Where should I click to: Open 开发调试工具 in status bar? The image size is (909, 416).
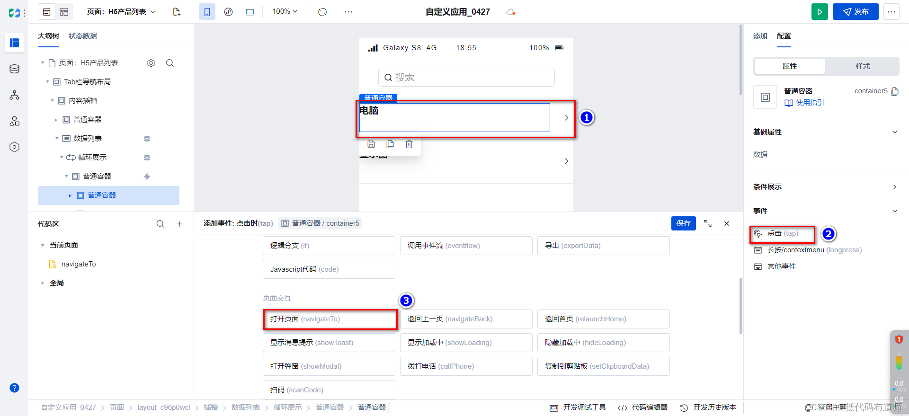click(578, 407)
